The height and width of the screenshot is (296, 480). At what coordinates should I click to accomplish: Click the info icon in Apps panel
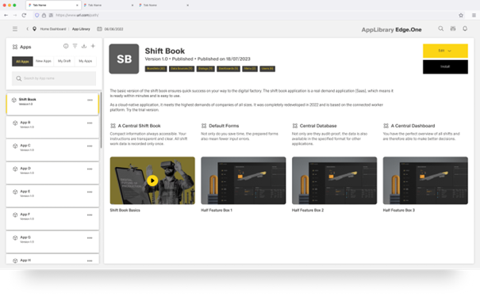point(66,46)
